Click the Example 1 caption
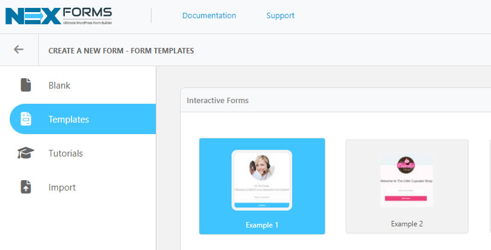Screen dimensions: 491x250 click(262, 225)
